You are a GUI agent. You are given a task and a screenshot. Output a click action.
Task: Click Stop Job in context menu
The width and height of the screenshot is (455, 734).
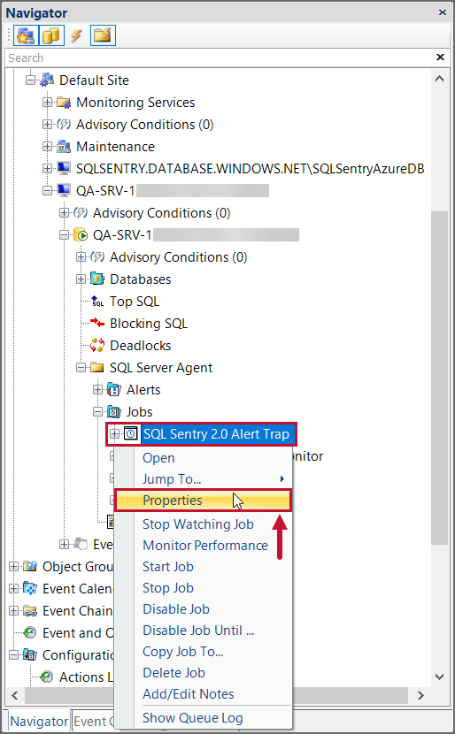click(x=203, y=588)
